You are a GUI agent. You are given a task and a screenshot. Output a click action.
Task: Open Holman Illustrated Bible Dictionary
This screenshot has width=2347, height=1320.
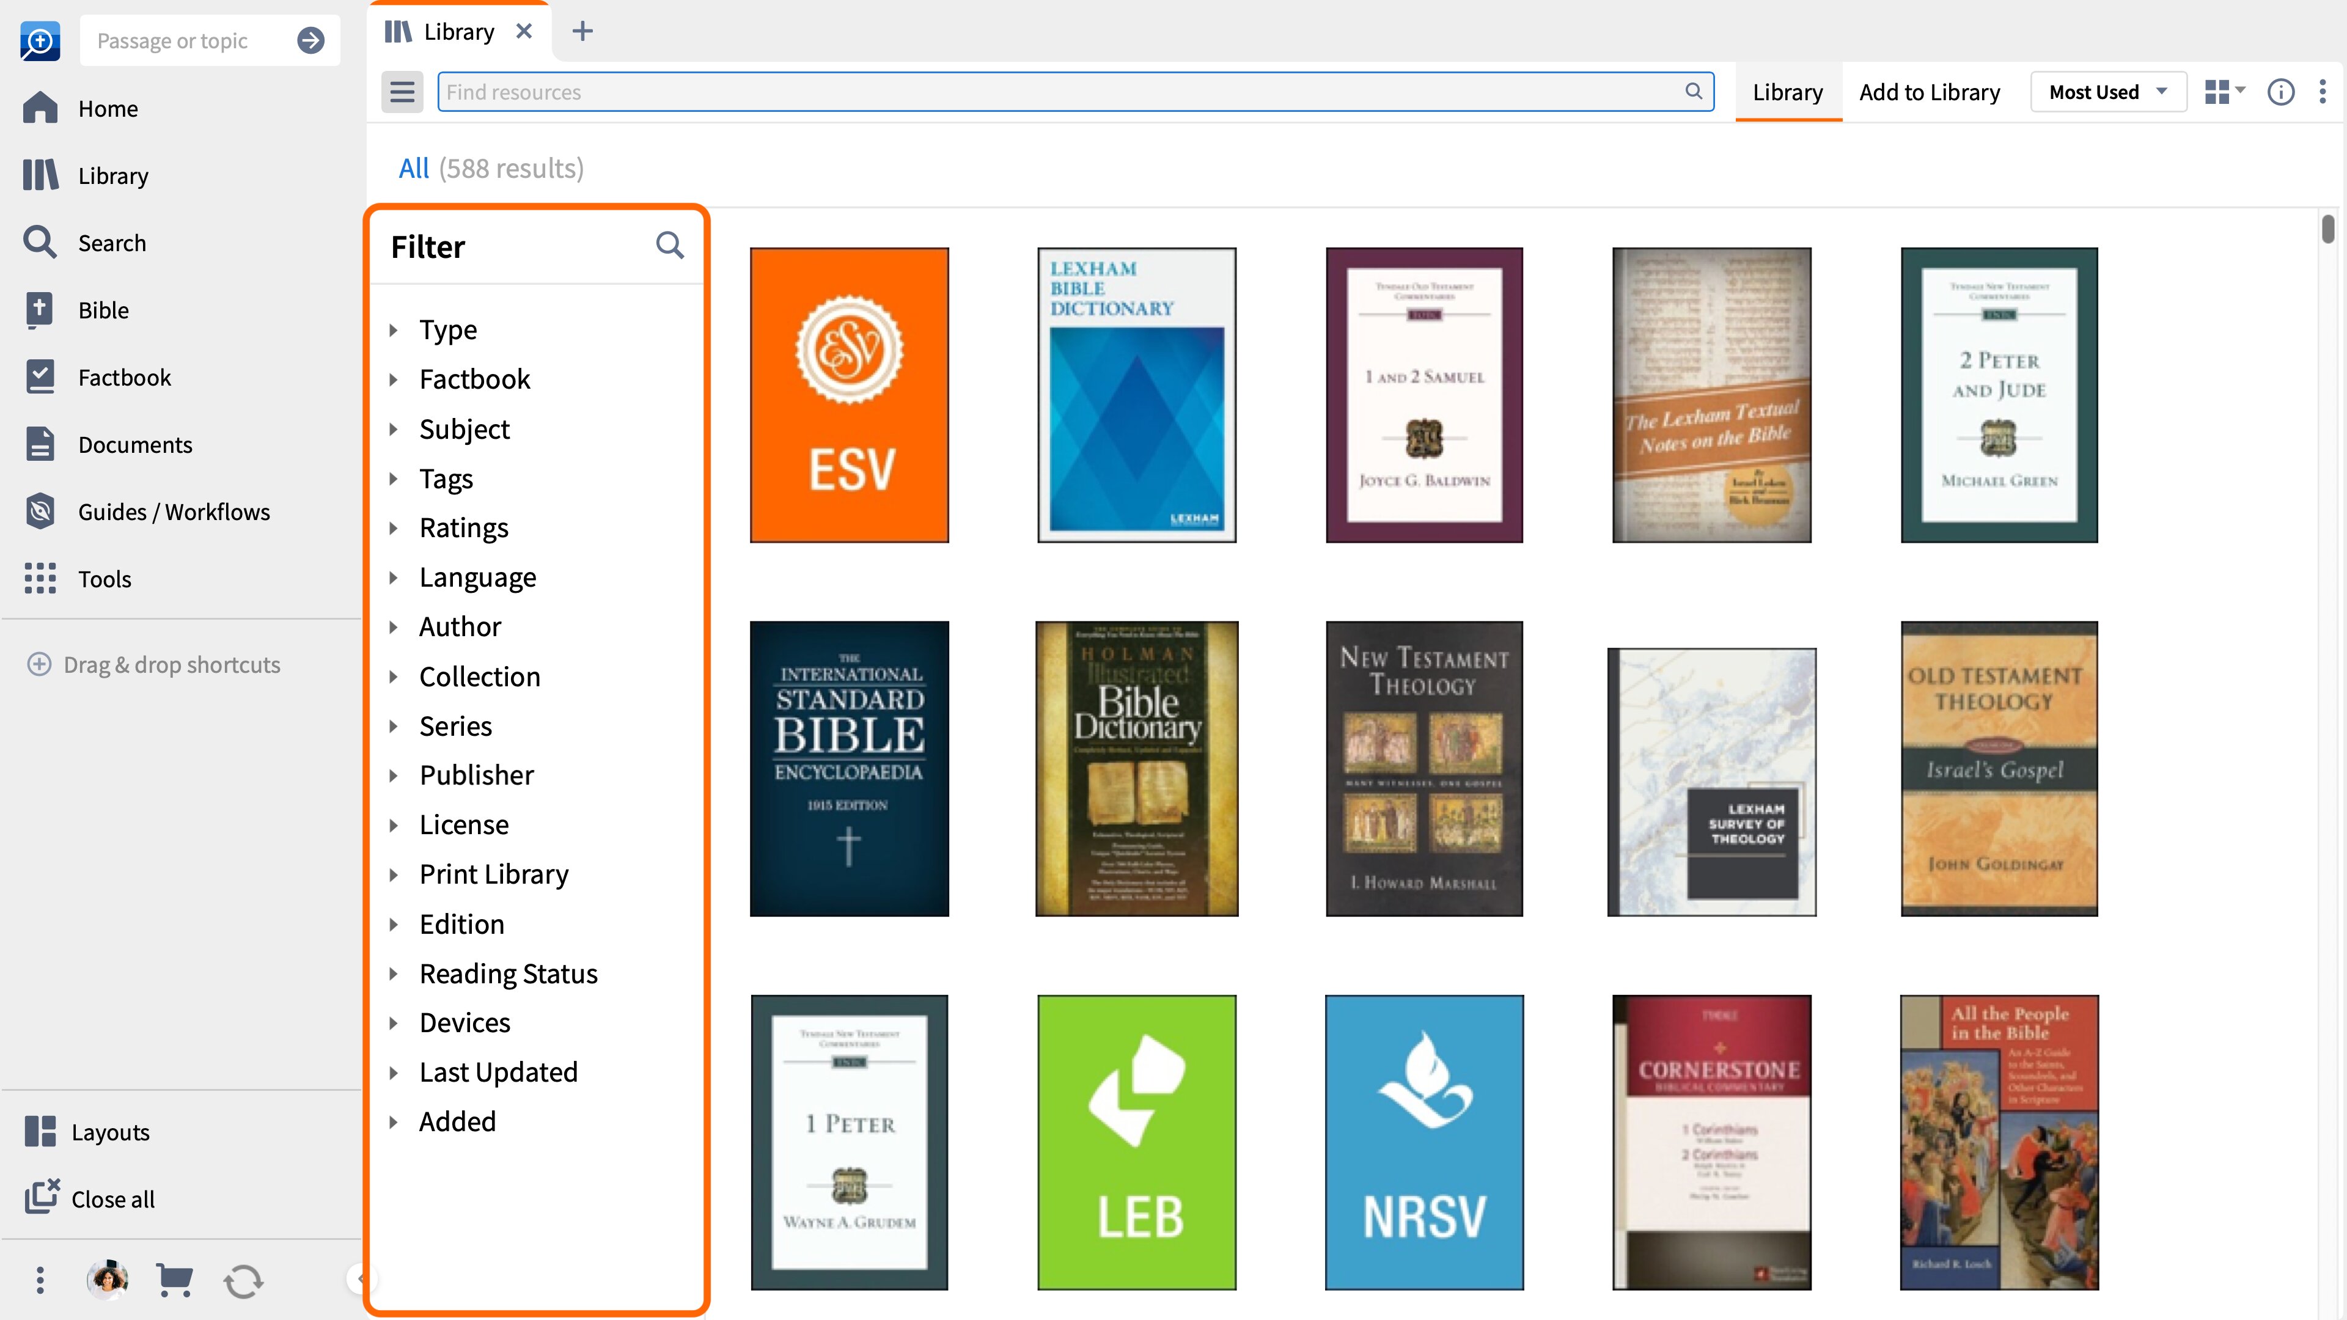1136,768
